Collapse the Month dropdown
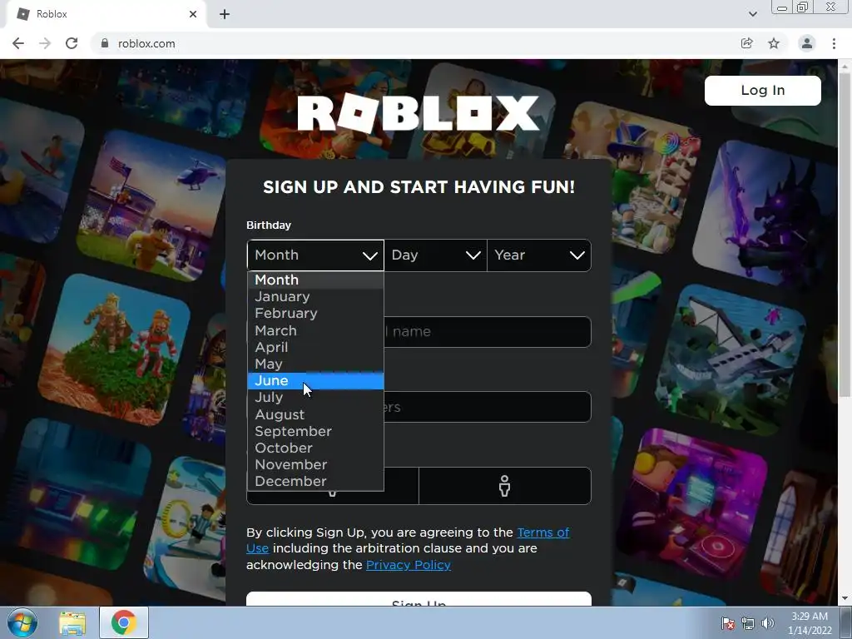This screenshot has width=852, height=639. (315, 255)
